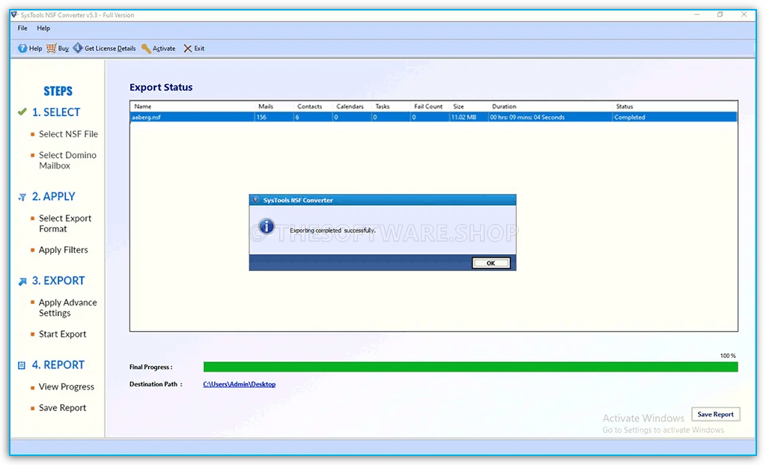Click the green checkmark beside 1. SELECT
The height and width of the screenshot is (465, 766).
pos(22,112)
